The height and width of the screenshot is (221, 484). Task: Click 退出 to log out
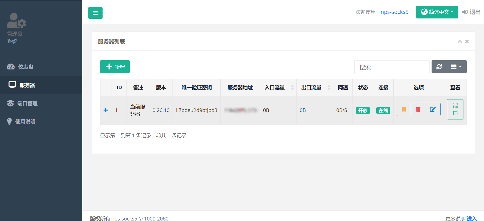(x=471, y=12)
